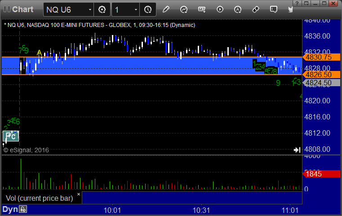This screenshot has width=342, height=216.
Task: Click the trade arrows toolbar icon
Action: pyautogui.click(x=255, y=9)
